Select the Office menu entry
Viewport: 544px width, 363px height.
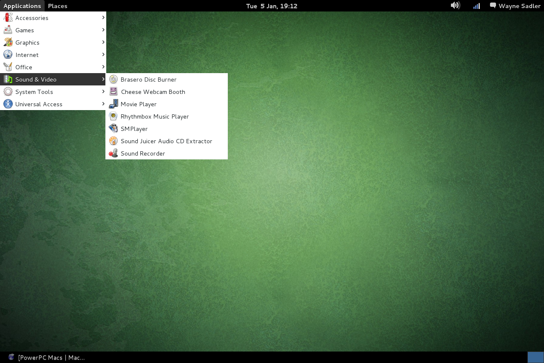click(23, 67)
